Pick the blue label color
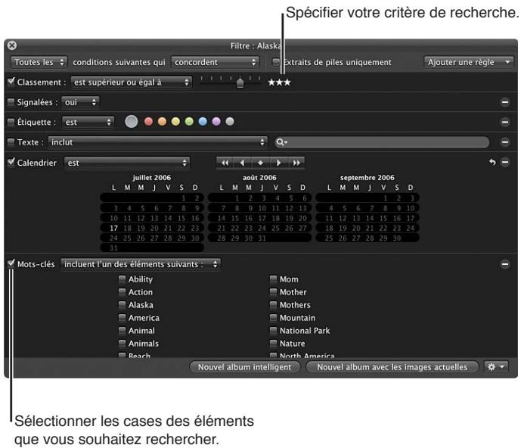 [203, 122]
